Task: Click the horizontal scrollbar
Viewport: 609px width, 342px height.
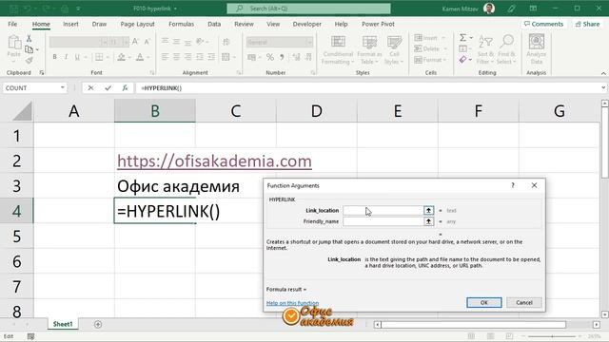Action: coord(473,325)
